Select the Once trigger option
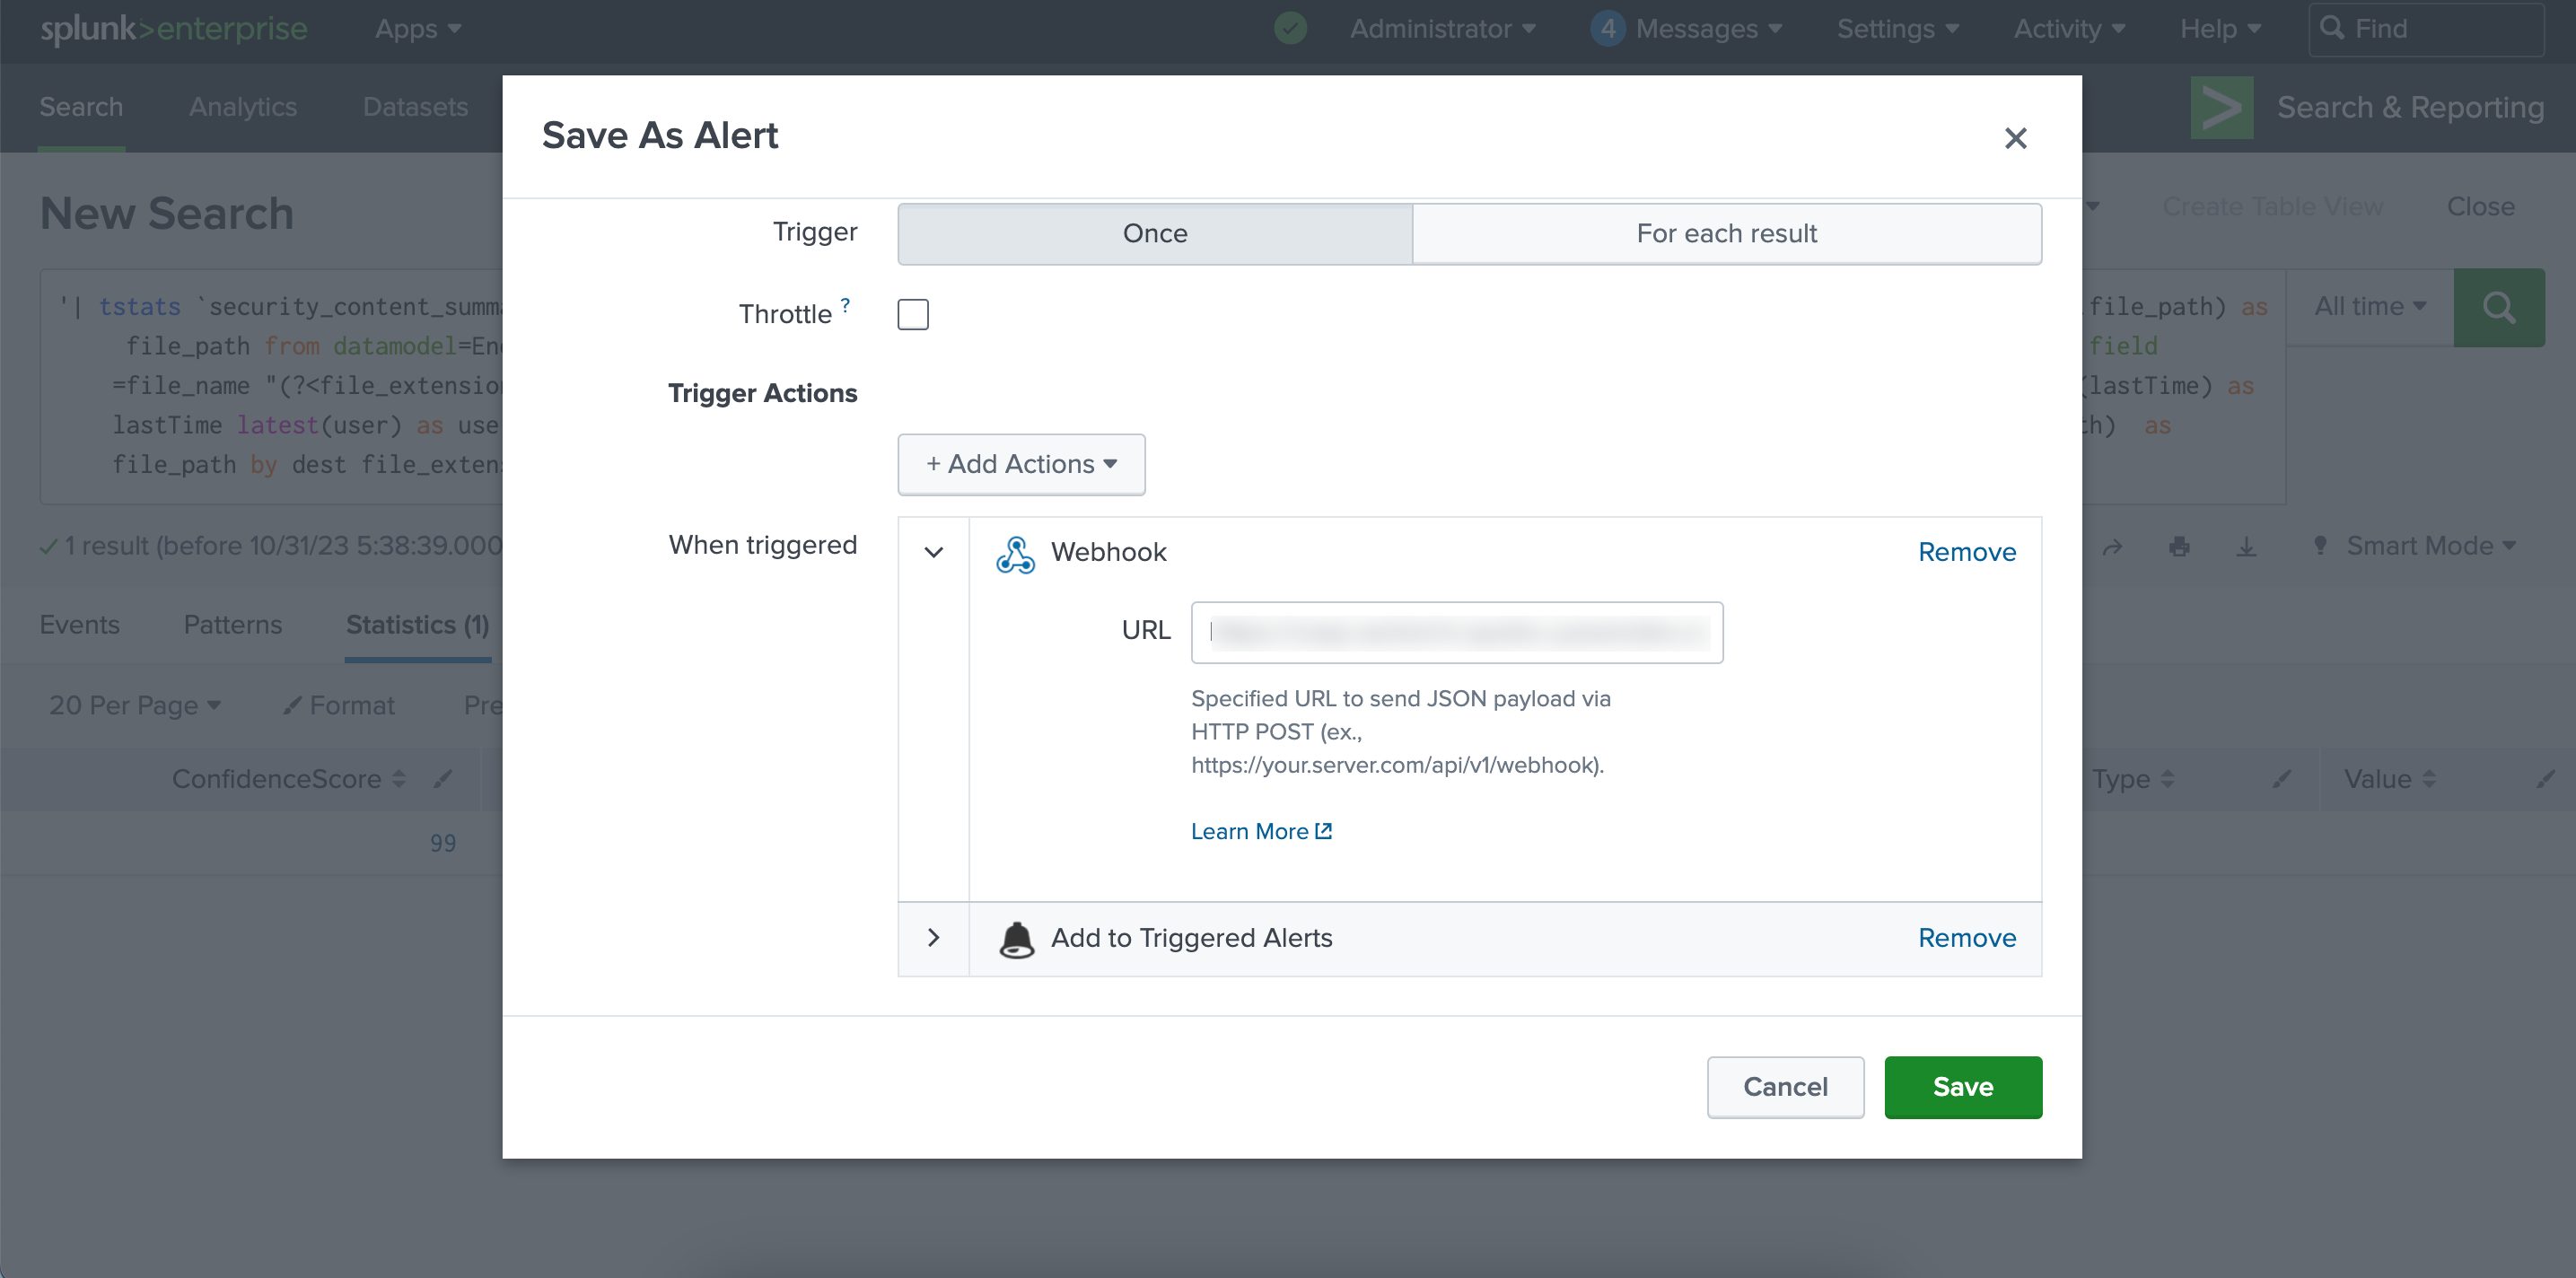Viewport: 2576px width, 1278px height. 1154,233
